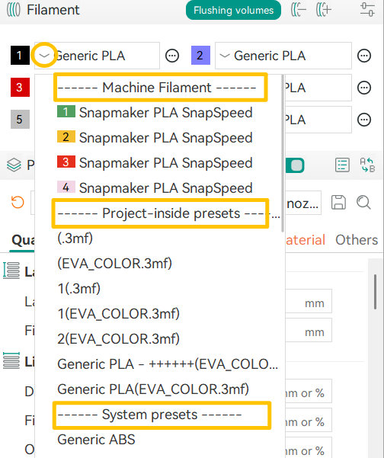The width and height of the screenshot is (384, 458).
Task: Click red filament 3 color swatch
Action: click(x=20, y=87)
